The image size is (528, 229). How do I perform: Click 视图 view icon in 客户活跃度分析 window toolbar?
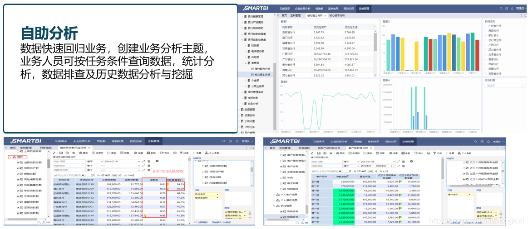pos(377,153)
